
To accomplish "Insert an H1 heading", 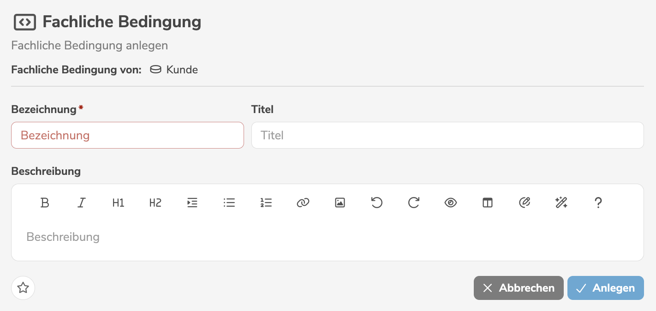I will pyautogui.click(x=119, y=202).
